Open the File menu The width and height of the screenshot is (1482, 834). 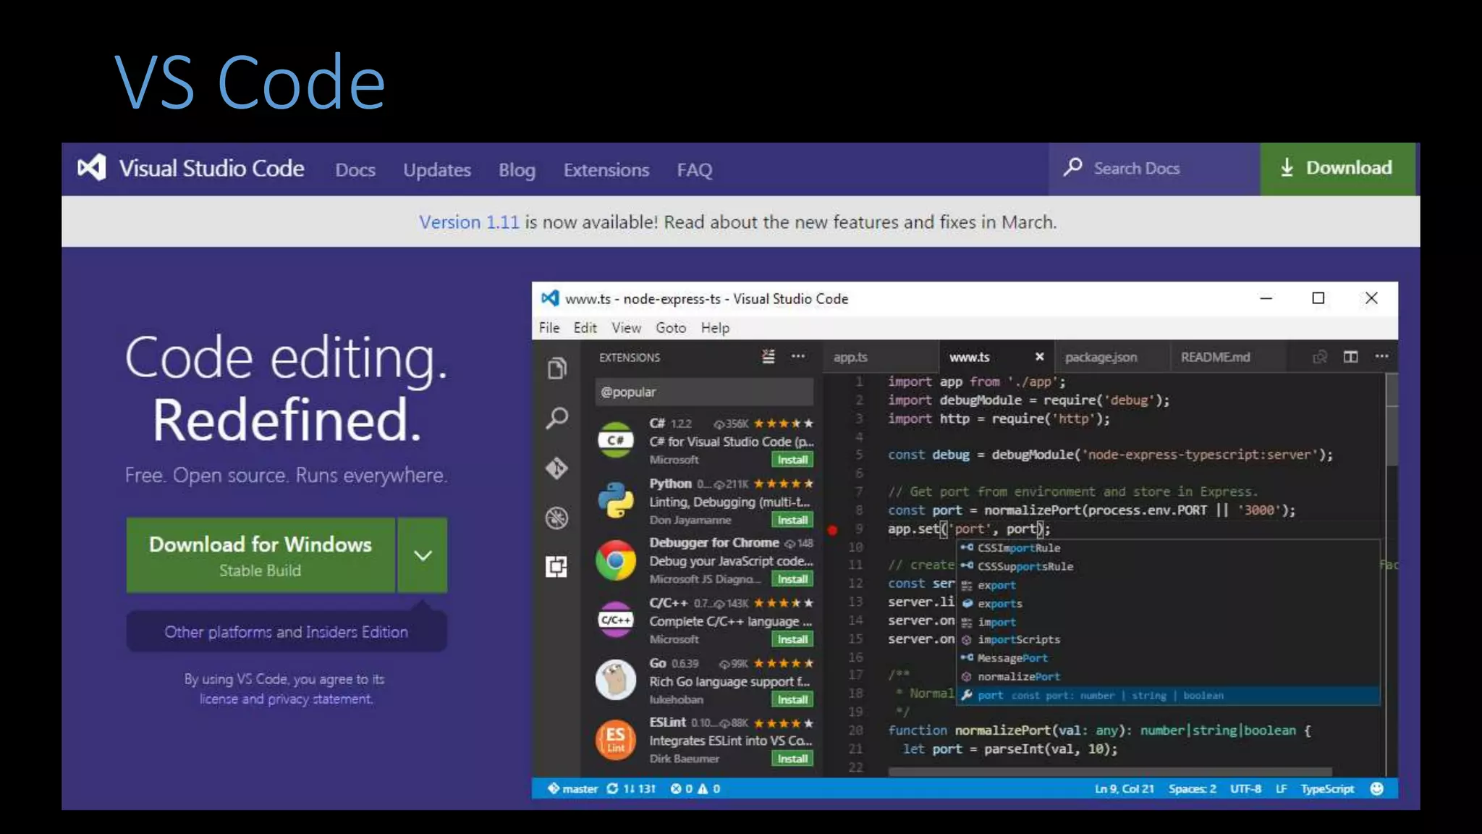point(549,328)
